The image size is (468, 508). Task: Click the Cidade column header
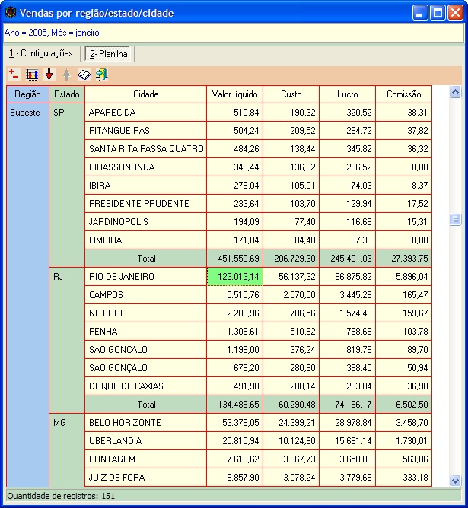[146, 94]
